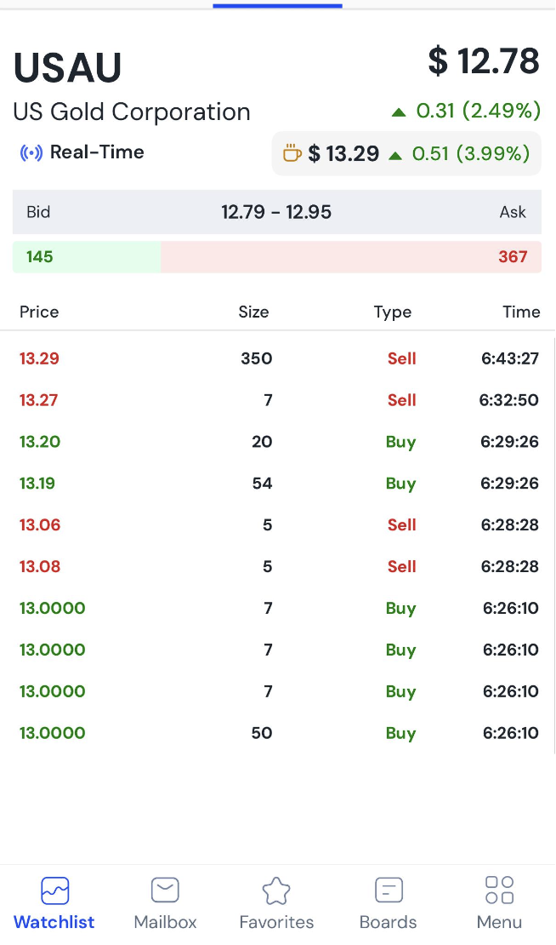The image size is (556, 945).
Task: Tap the Boards label in bottom bar
Action: 389,922
